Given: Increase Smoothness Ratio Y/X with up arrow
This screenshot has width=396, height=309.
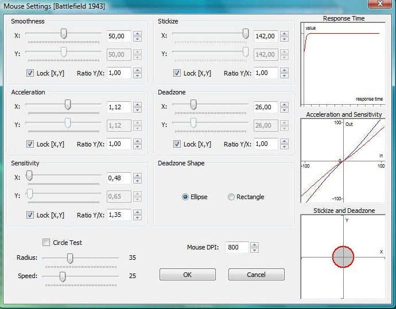Looking at the screenshot, I should pos(137,71).
